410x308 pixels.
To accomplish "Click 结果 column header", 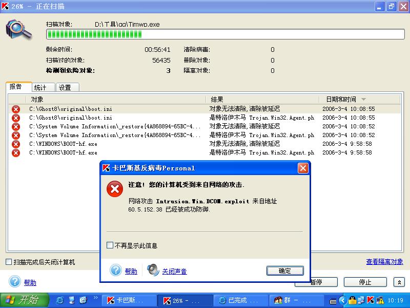I will 263,99.
